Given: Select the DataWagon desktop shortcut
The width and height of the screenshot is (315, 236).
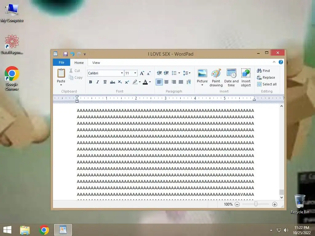Looking at the screenshot, I should (12, 45).
